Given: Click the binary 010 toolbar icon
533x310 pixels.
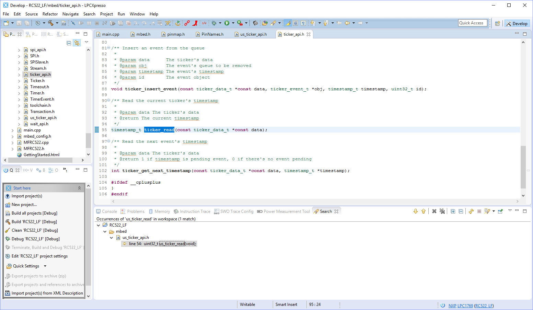Looking at the screenshot, I should (x=64, y=23).
